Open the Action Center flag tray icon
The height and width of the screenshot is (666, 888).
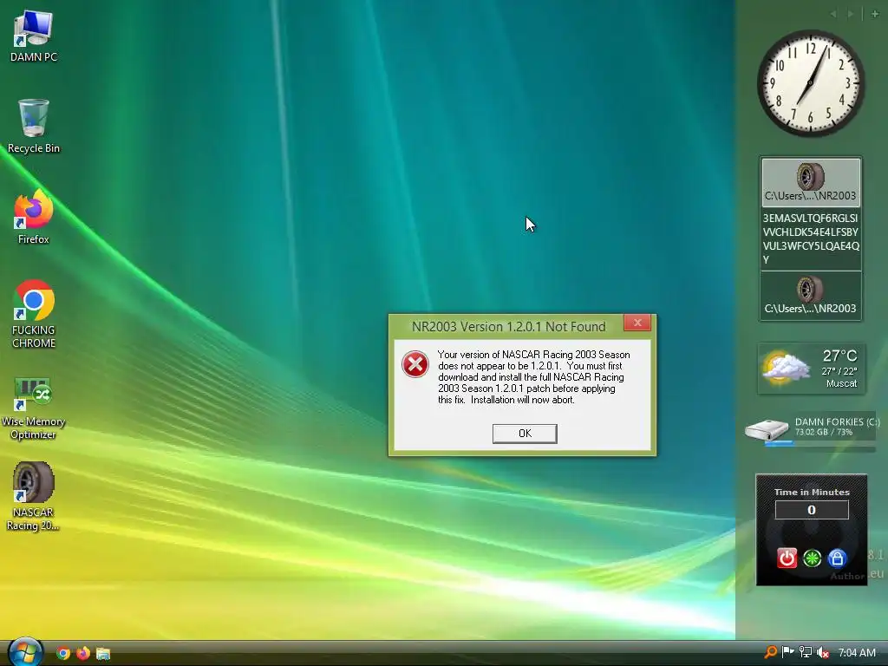pyautogui.click(x=787, y=652)
